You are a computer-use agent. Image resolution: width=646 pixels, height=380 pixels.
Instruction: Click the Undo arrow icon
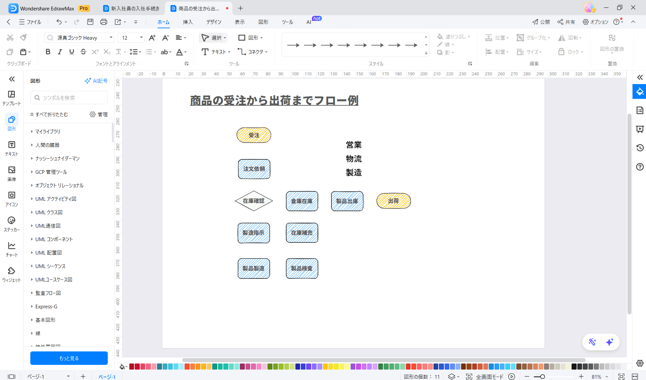(x=59, y=22)
